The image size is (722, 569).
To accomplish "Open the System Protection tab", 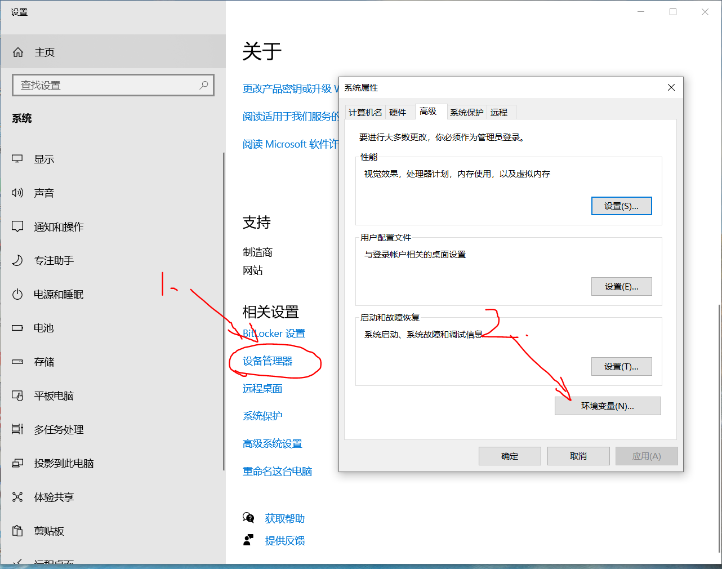I will 466,112.
